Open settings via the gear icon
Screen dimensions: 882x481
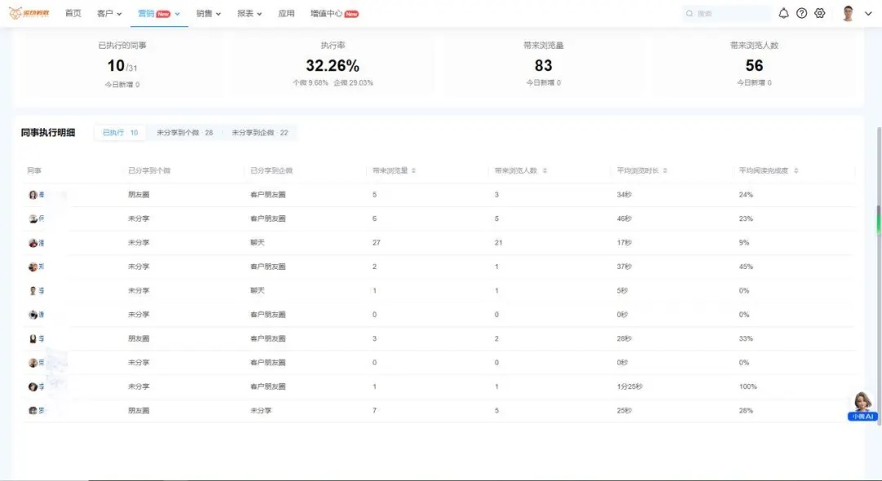(x=820, y=14)
